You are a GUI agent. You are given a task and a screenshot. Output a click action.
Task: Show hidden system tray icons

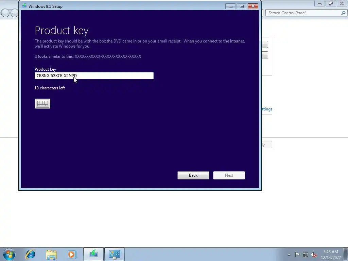289,255
